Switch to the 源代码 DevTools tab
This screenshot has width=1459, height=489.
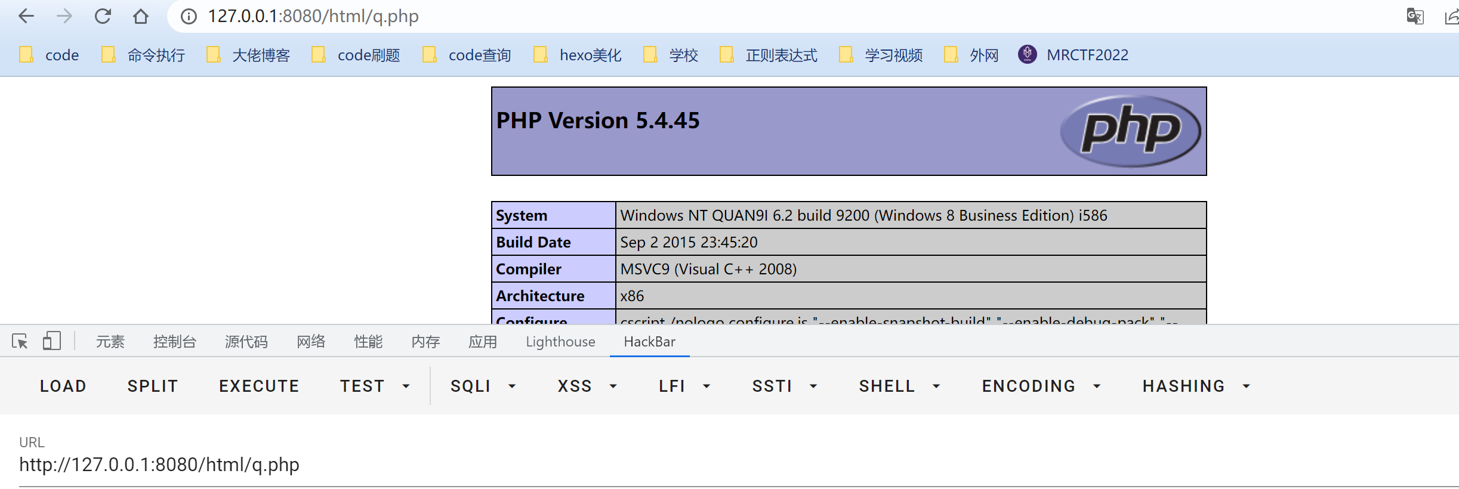coord(246,342)
